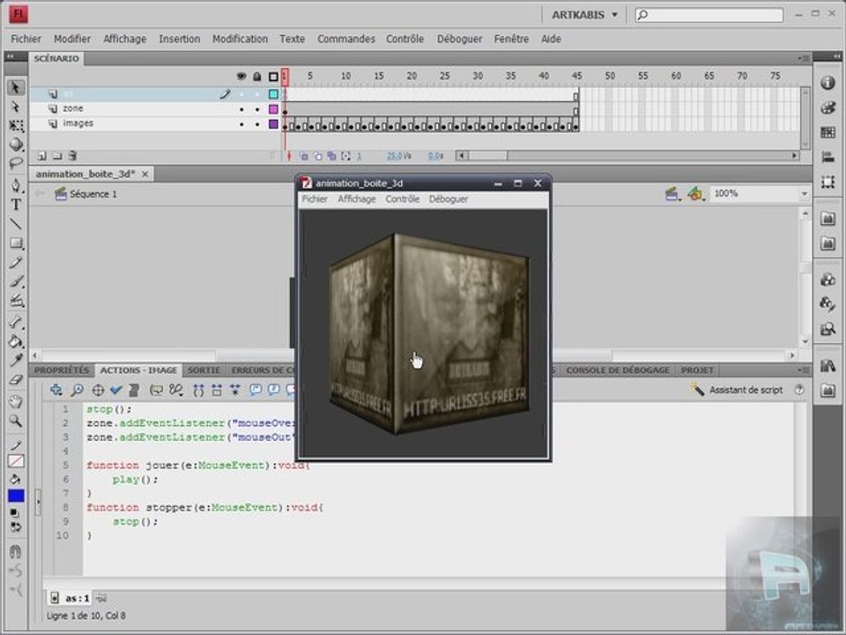Select the Text tool
This screenshot has width=846, height=635.
pyautogui.click(x=16, y=205)
